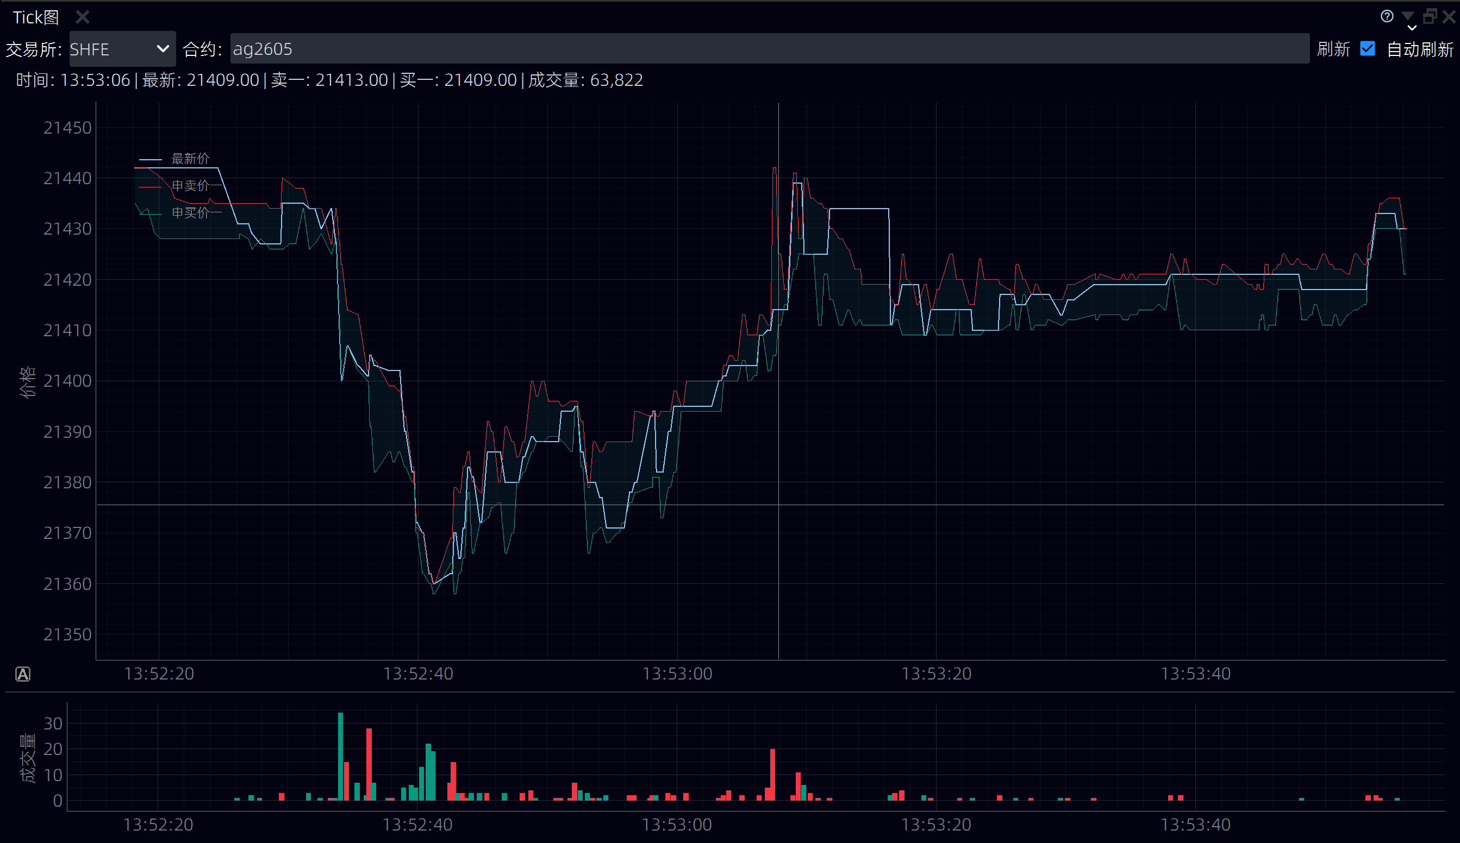1460x843 pixels.
Task: Float the panel using the overlapping-windows icon
Action: pos(1430,16)
